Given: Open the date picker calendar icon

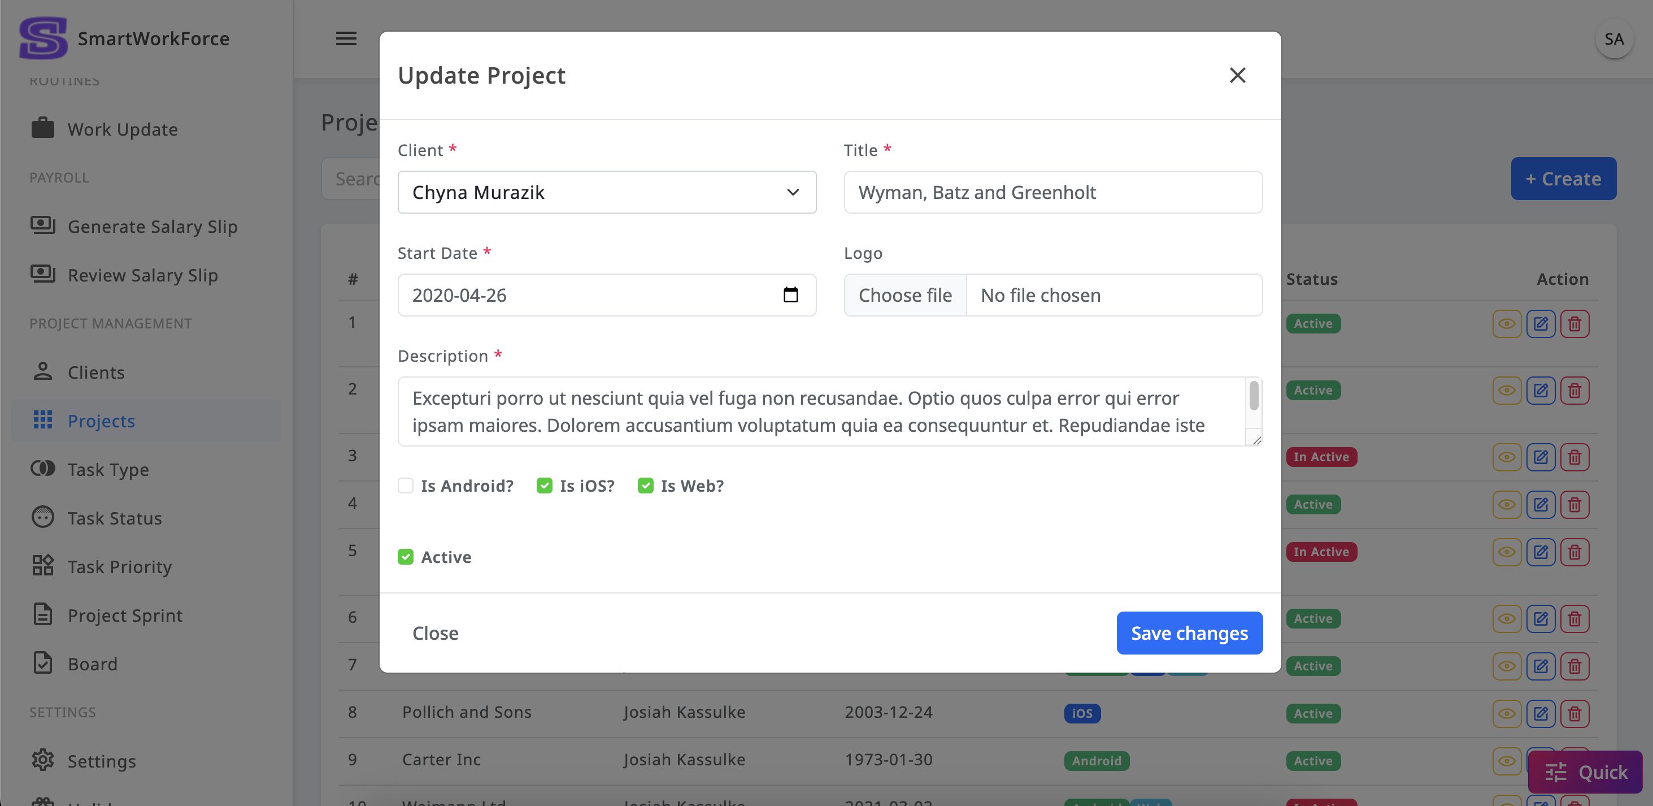Looking at the screenshot, I should 790,295.
